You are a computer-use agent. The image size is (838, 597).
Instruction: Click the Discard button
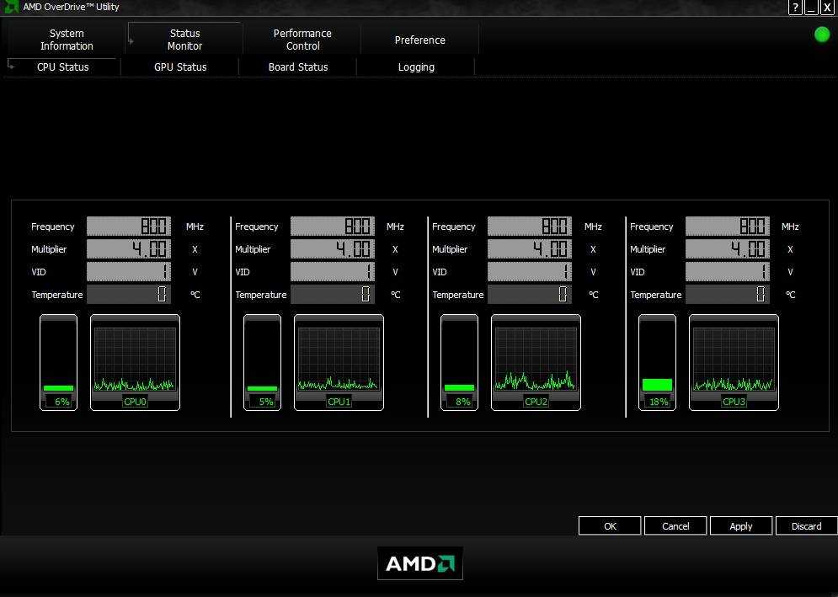807,526
